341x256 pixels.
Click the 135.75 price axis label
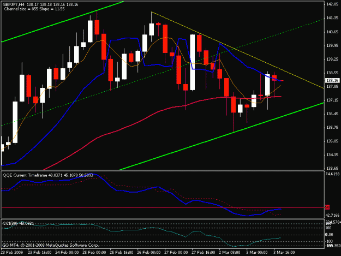click(332, 128)
